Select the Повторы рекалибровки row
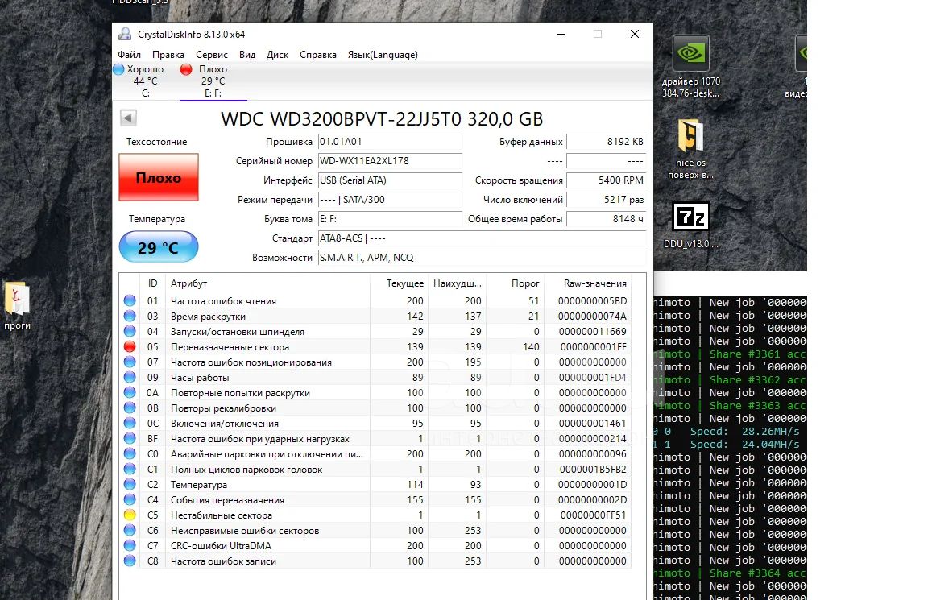The image size is (928, 600). click(375, 408)
